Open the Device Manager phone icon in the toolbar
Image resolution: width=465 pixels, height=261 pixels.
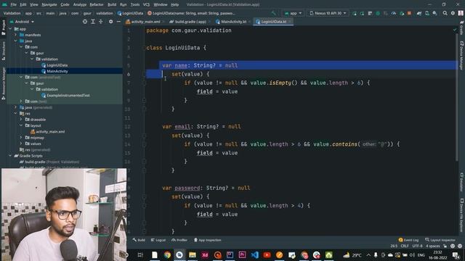[x=427, y=13]
